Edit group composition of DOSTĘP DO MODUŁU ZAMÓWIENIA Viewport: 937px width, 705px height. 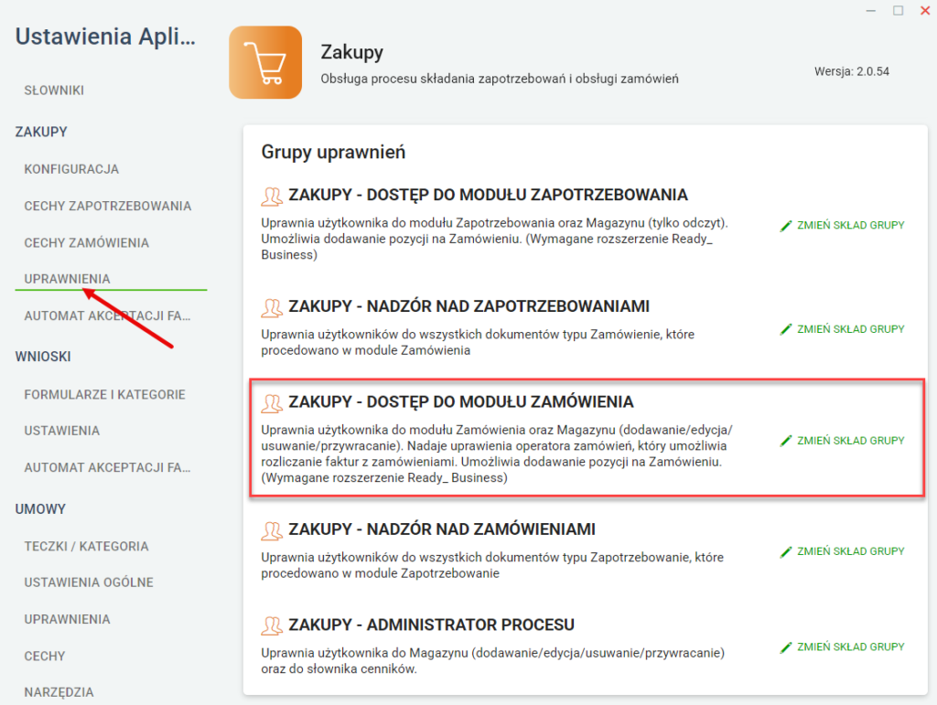click(x=842, y=441)
